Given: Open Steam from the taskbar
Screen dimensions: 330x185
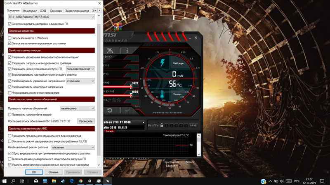Looking at the screenshot, I should (x=63, y=181).
